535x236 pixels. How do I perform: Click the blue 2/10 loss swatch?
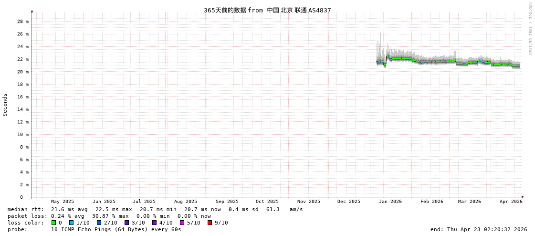pos(99,223)
